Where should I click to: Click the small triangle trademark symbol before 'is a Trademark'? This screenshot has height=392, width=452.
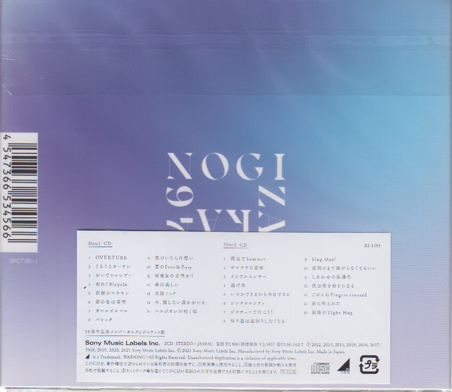[x=87, y=357]
